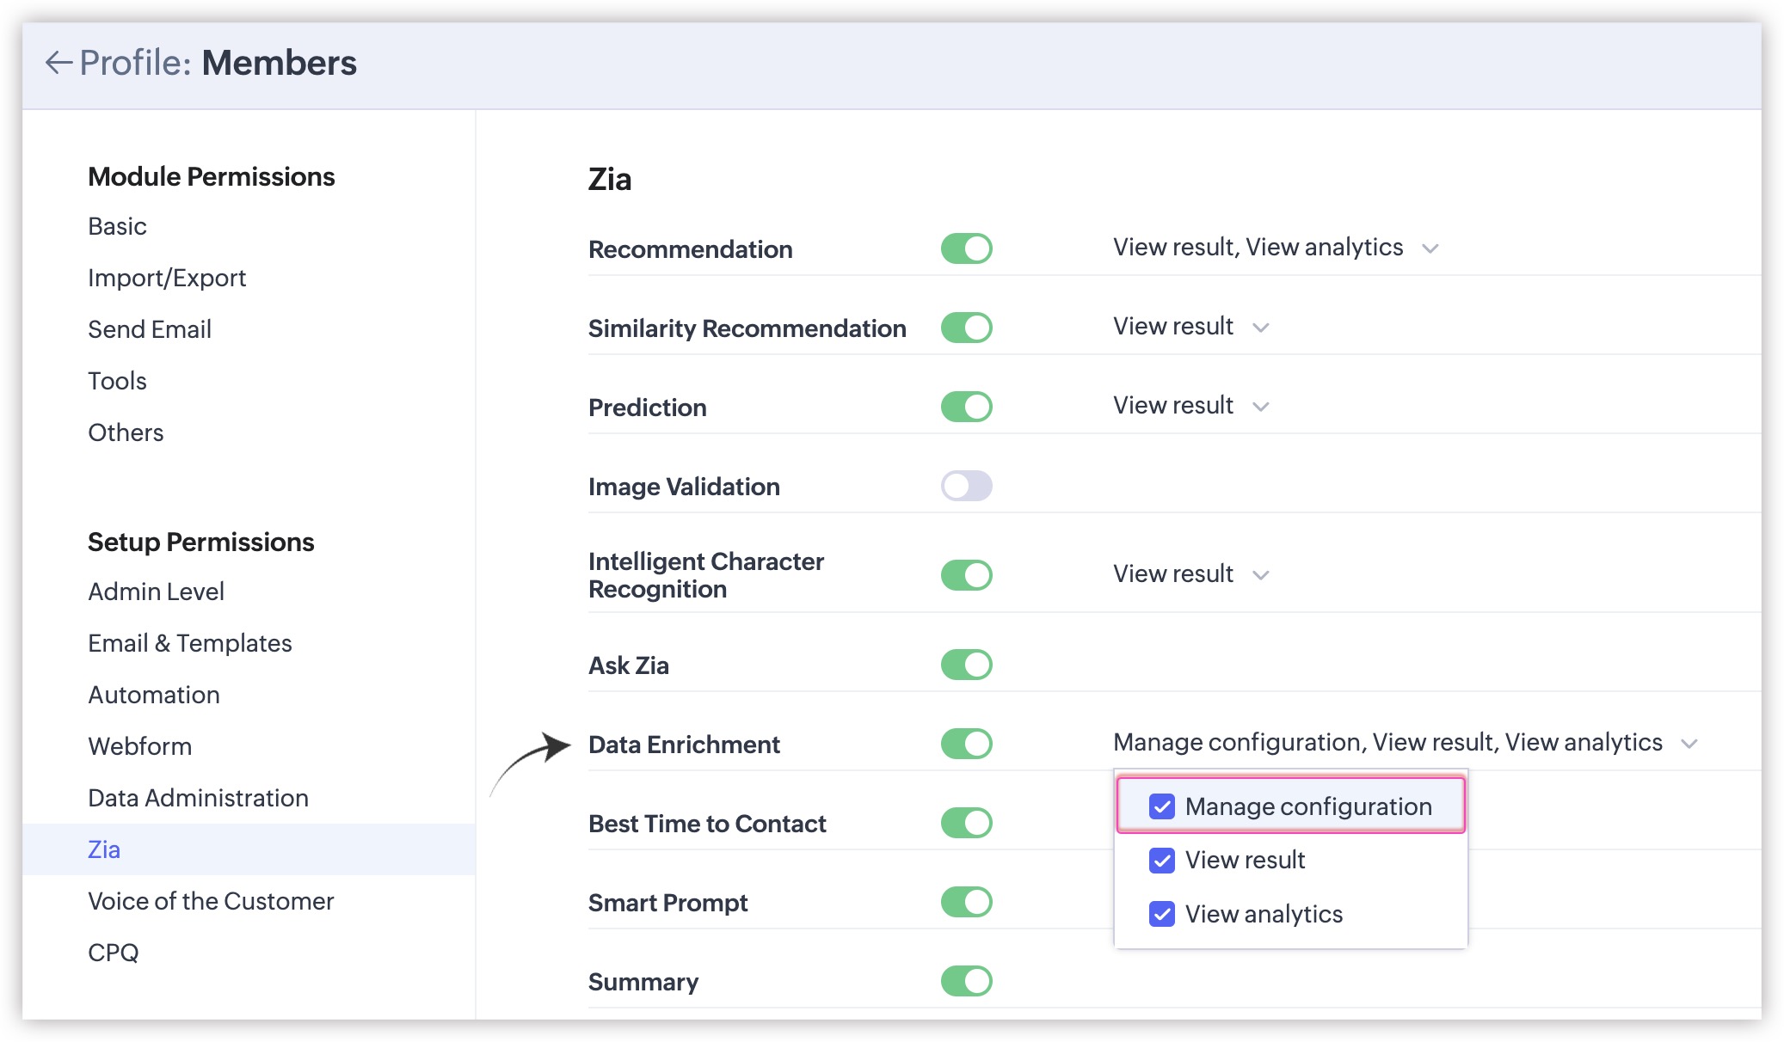Click the back arrow beside Profile

[58, 63]
